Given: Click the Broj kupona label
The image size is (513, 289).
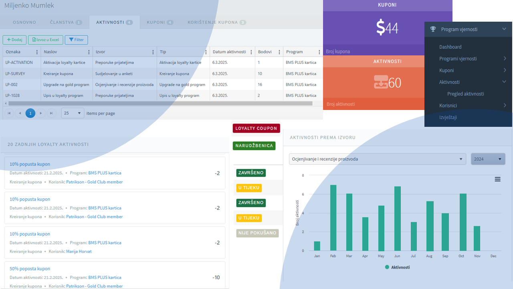Looking at the screenshot, I should tap(338, 51).
